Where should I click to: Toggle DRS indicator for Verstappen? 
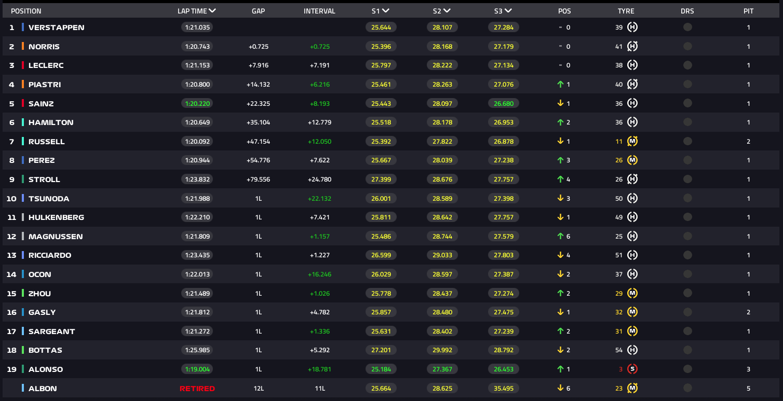point(687,27)
